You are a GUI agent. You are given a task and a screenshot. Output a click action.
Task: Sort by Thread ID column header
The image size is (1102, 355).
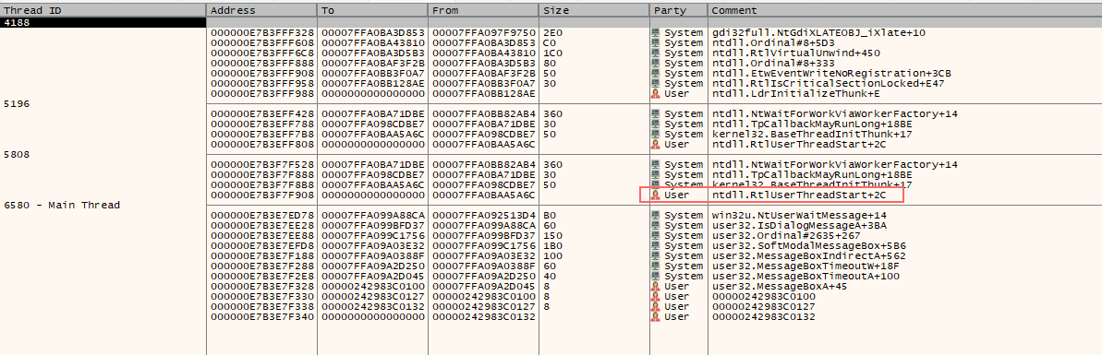tap(103, 10)
